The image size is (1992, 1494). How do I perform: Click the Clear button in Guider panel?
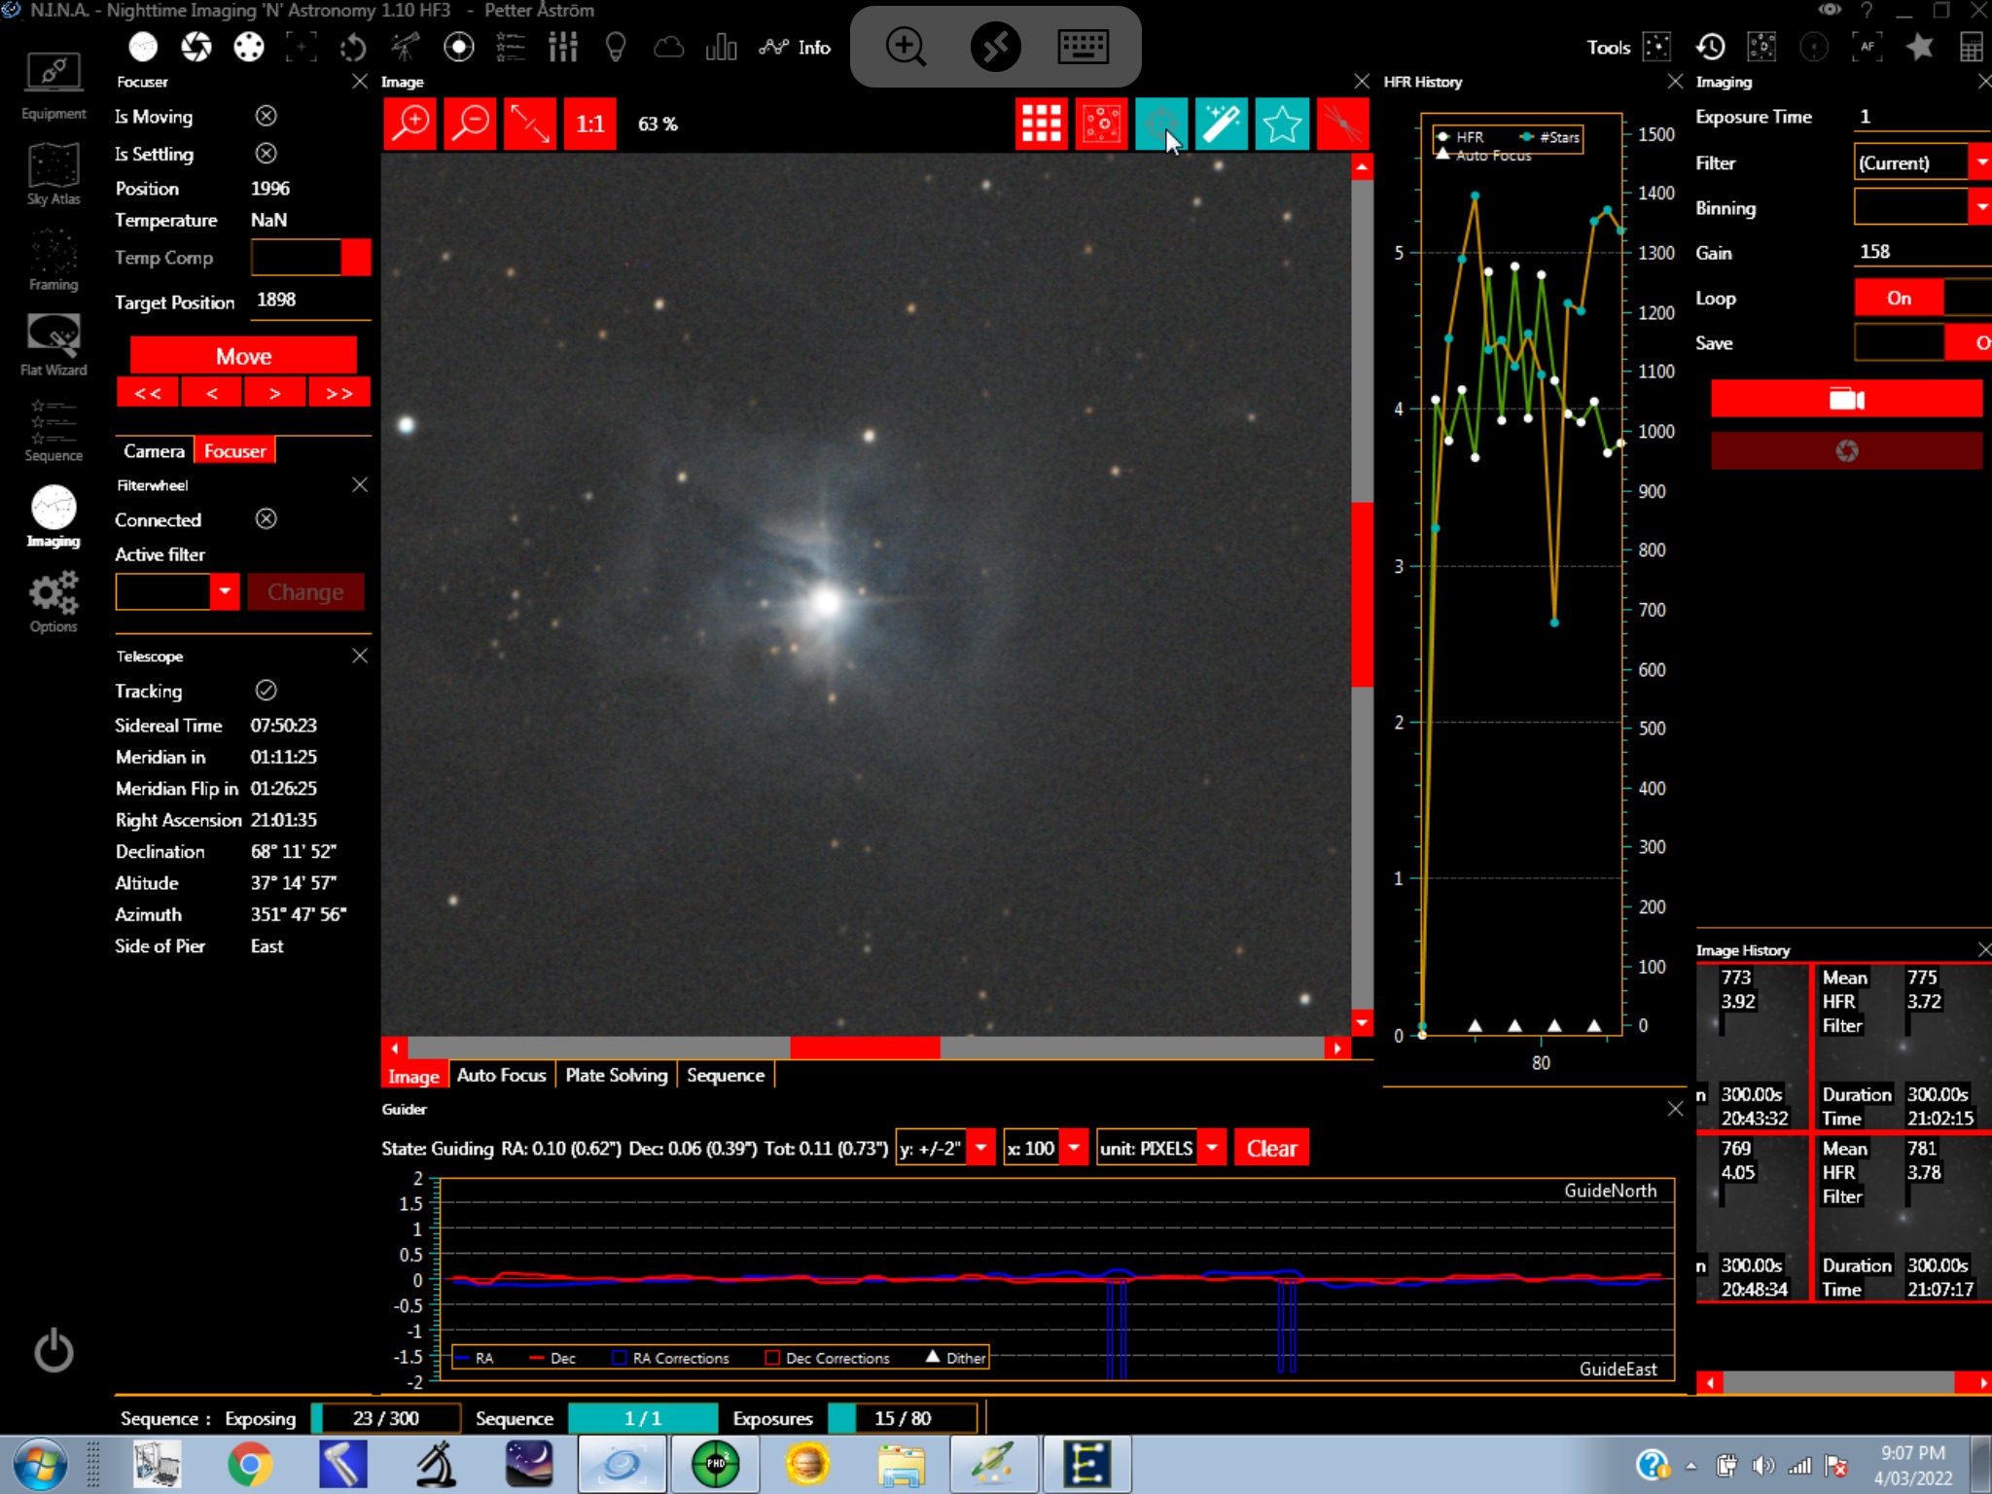(x=1270, y=1148)
